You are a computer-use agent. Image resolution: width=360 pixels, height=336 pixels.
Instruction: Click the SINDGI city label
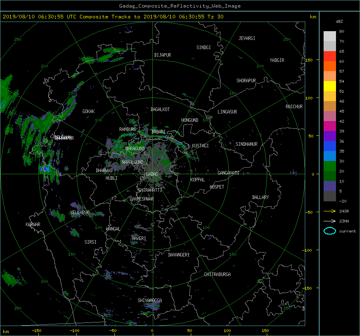(x=204, y=48)
